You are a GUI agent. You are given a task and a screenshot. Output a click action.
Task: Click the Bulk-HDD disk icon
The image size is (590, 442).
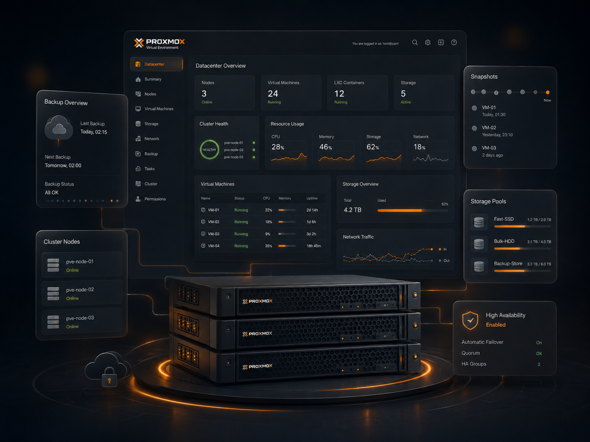(x=479, y=244)
